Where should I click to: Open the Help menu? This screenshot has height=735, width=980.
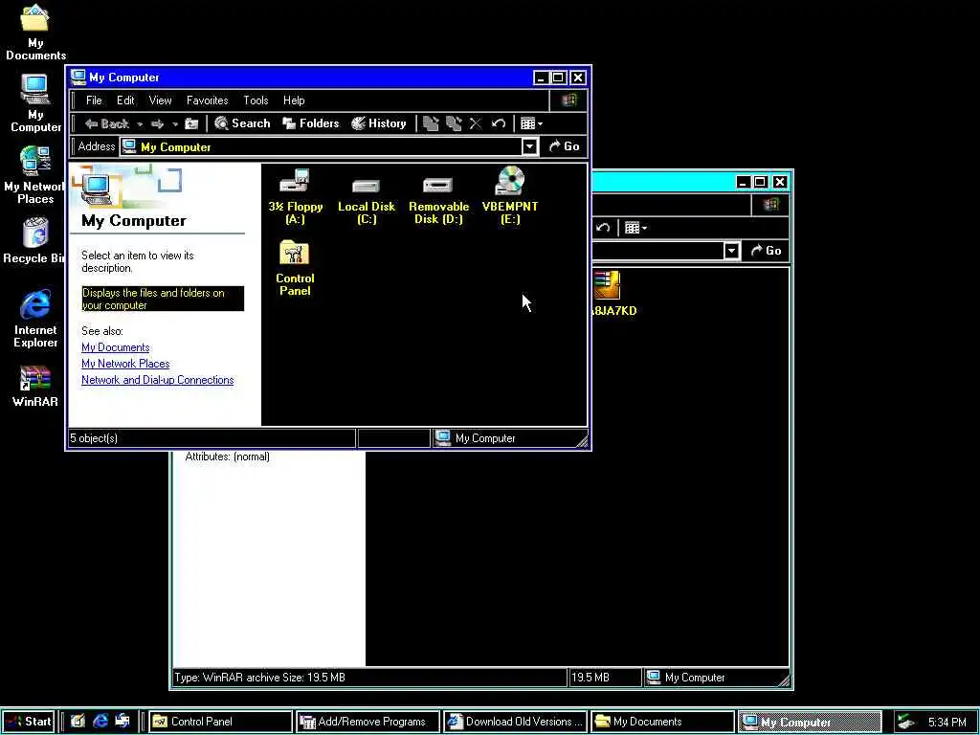coord(294,100)
